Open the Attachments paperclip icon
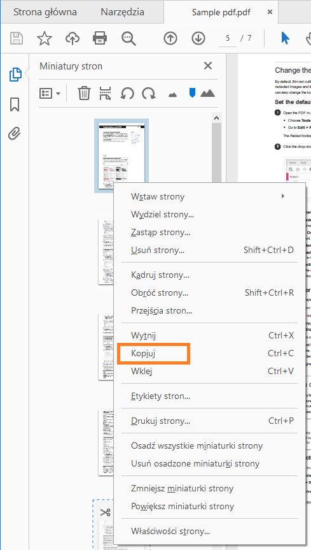 (15, 134)
